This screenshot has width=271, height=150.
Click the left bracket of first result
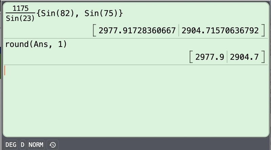(94, 30)
